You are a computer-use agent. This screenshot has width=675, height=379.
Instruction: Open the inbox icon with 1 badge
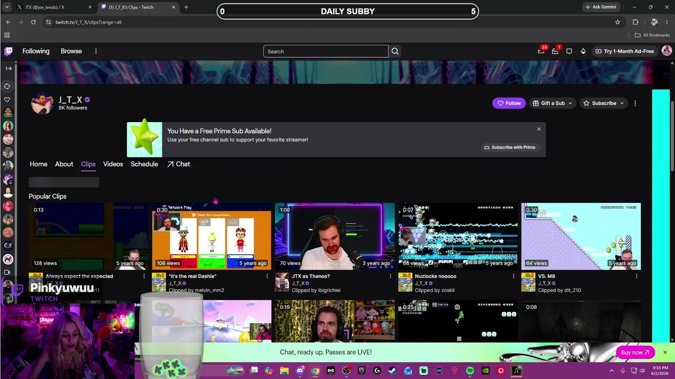(x=555, y=51)
